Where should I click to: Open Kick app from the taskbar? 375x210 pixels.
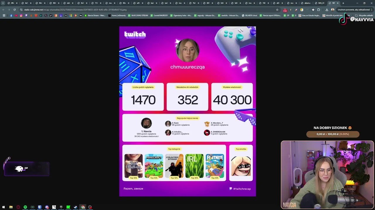(x=68, y=207)
